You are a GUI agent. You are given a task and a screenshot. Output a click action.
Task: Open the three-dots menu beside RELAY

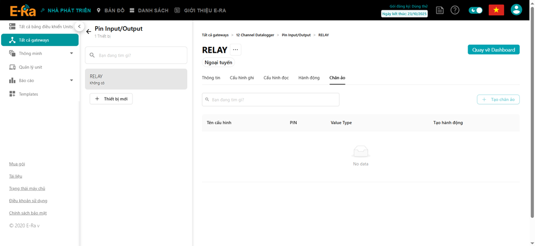236,49
